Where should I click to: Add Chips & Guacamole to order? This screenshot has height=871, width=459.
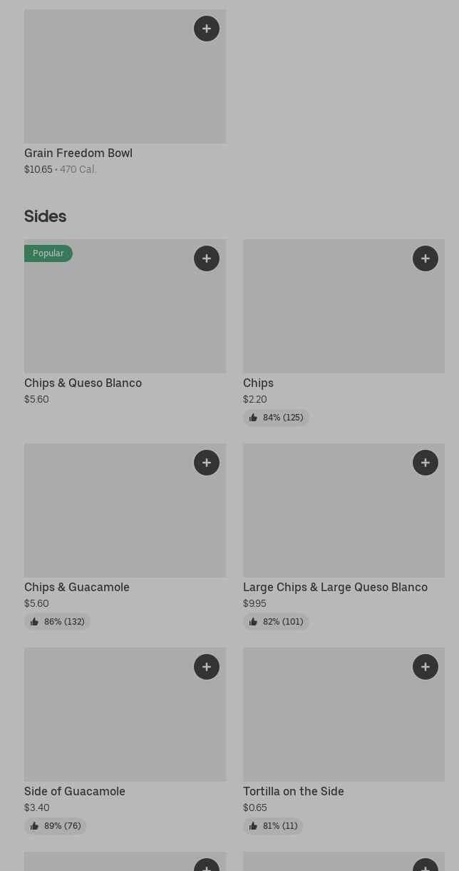click(x=207, y=463)
